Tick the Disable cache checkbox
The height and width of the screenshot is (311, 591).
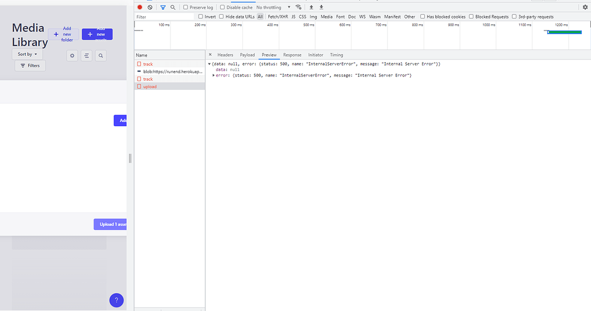222,7
